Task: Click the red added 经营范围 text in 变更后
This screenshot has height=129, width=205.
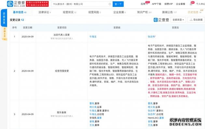Action: pyautogui.click(x=172, y=85)
